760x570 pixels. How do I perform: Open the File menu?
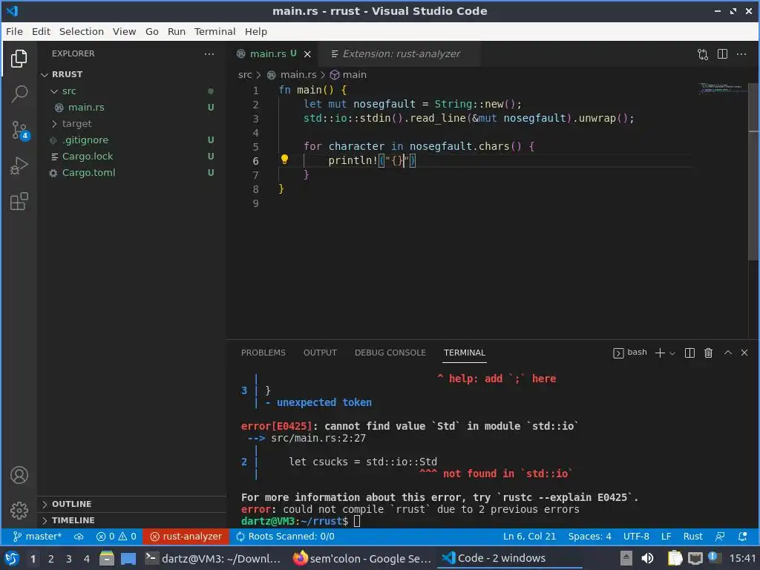[14, 31]
